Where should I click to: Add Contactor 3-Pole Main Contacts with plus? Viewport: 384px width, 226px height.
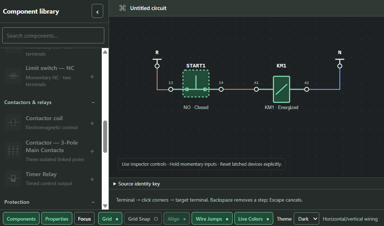[92, 151]
